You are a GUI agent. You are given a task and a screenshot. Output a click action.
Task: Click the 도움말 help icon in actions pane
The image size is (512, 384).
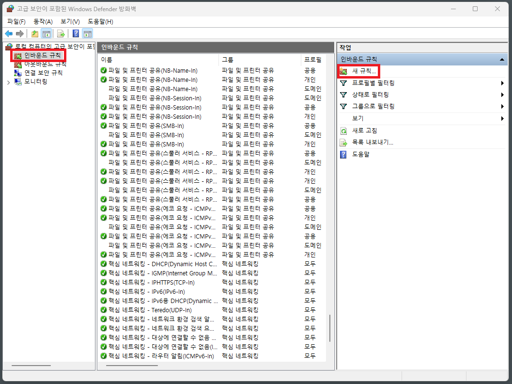point(343,154)
